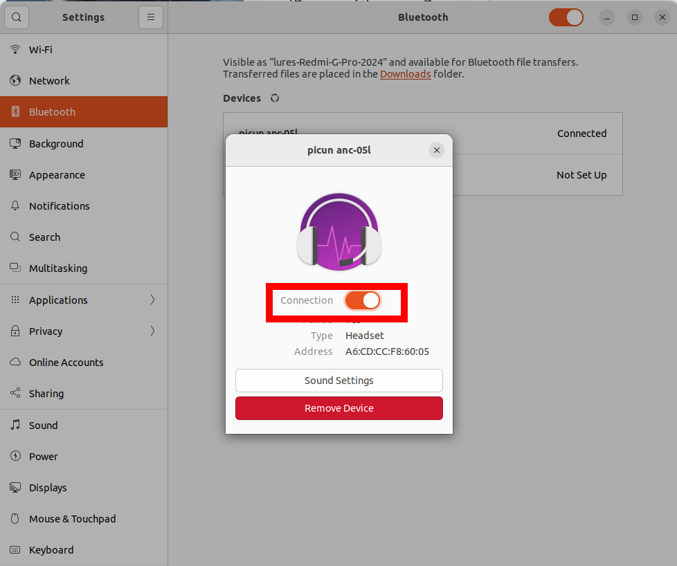Click the Network globe icon
This screenshot has height=566, width=677.
coord(15,81)
